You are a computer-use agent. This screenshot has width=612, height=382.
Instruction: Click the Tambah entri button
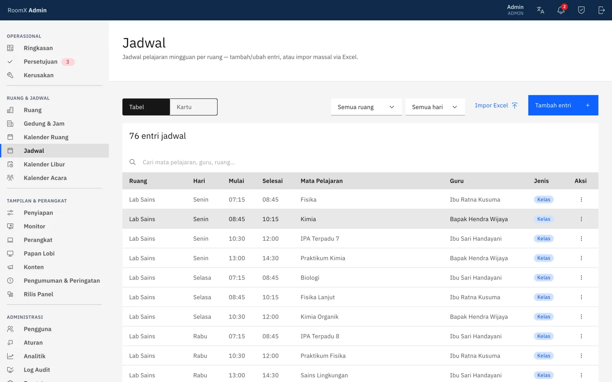tap(563, 105)
